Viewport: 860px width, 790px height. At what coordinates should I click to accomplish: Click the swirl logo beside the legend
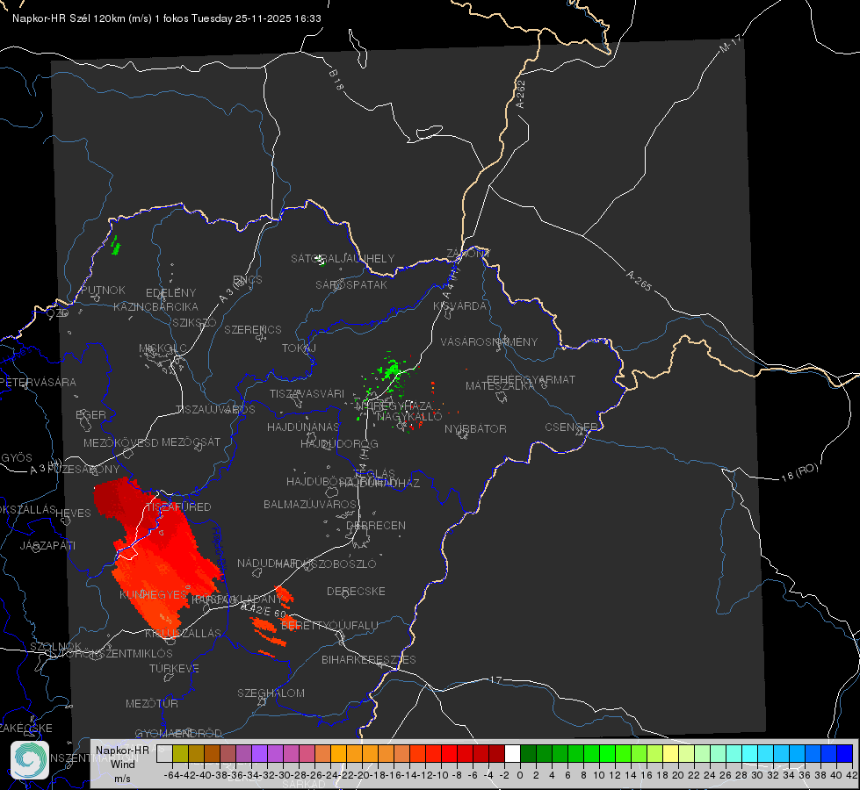coord(30,760)
